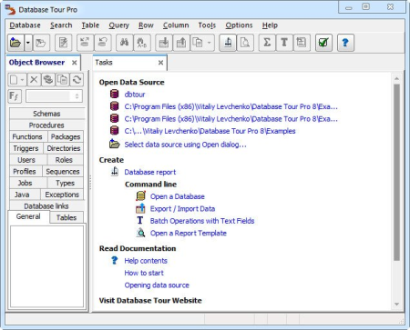This screenshot has width=410, height=330.
Task: Open the Search menu
Action: pyautogui.click(x=61, y=25)
